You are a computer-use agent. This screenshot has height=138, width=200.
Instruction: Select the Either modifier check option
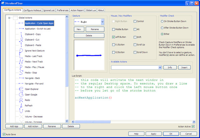(162, 34)
